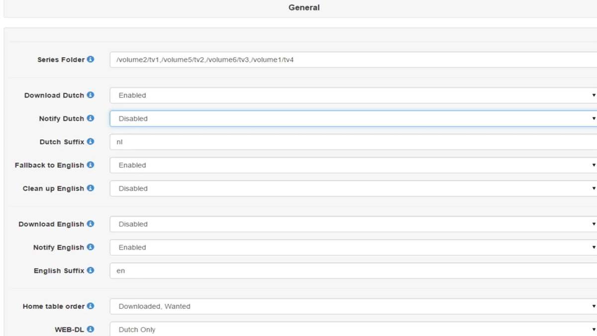Click info icon next to Series Folder
The width and height of the screenshot is (597, 336).
[91, 59]
